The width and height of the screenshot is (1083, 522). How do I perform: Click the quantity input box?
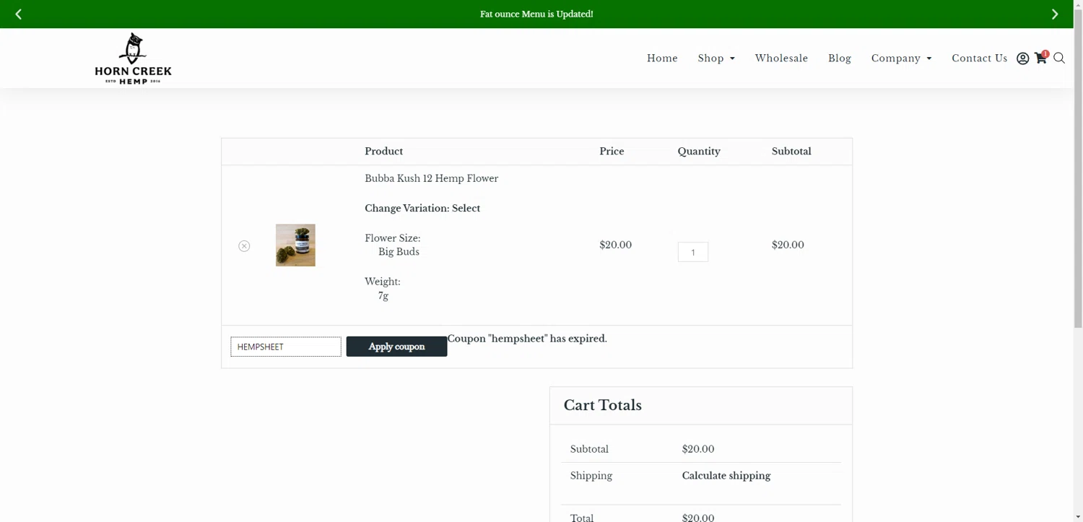click(x=693, y=252)
